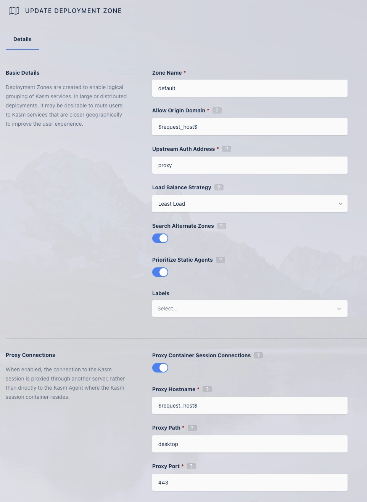
Task: Open the Proxy Path help tooltip
Action: pyautogui.click(x=192, y=428)
